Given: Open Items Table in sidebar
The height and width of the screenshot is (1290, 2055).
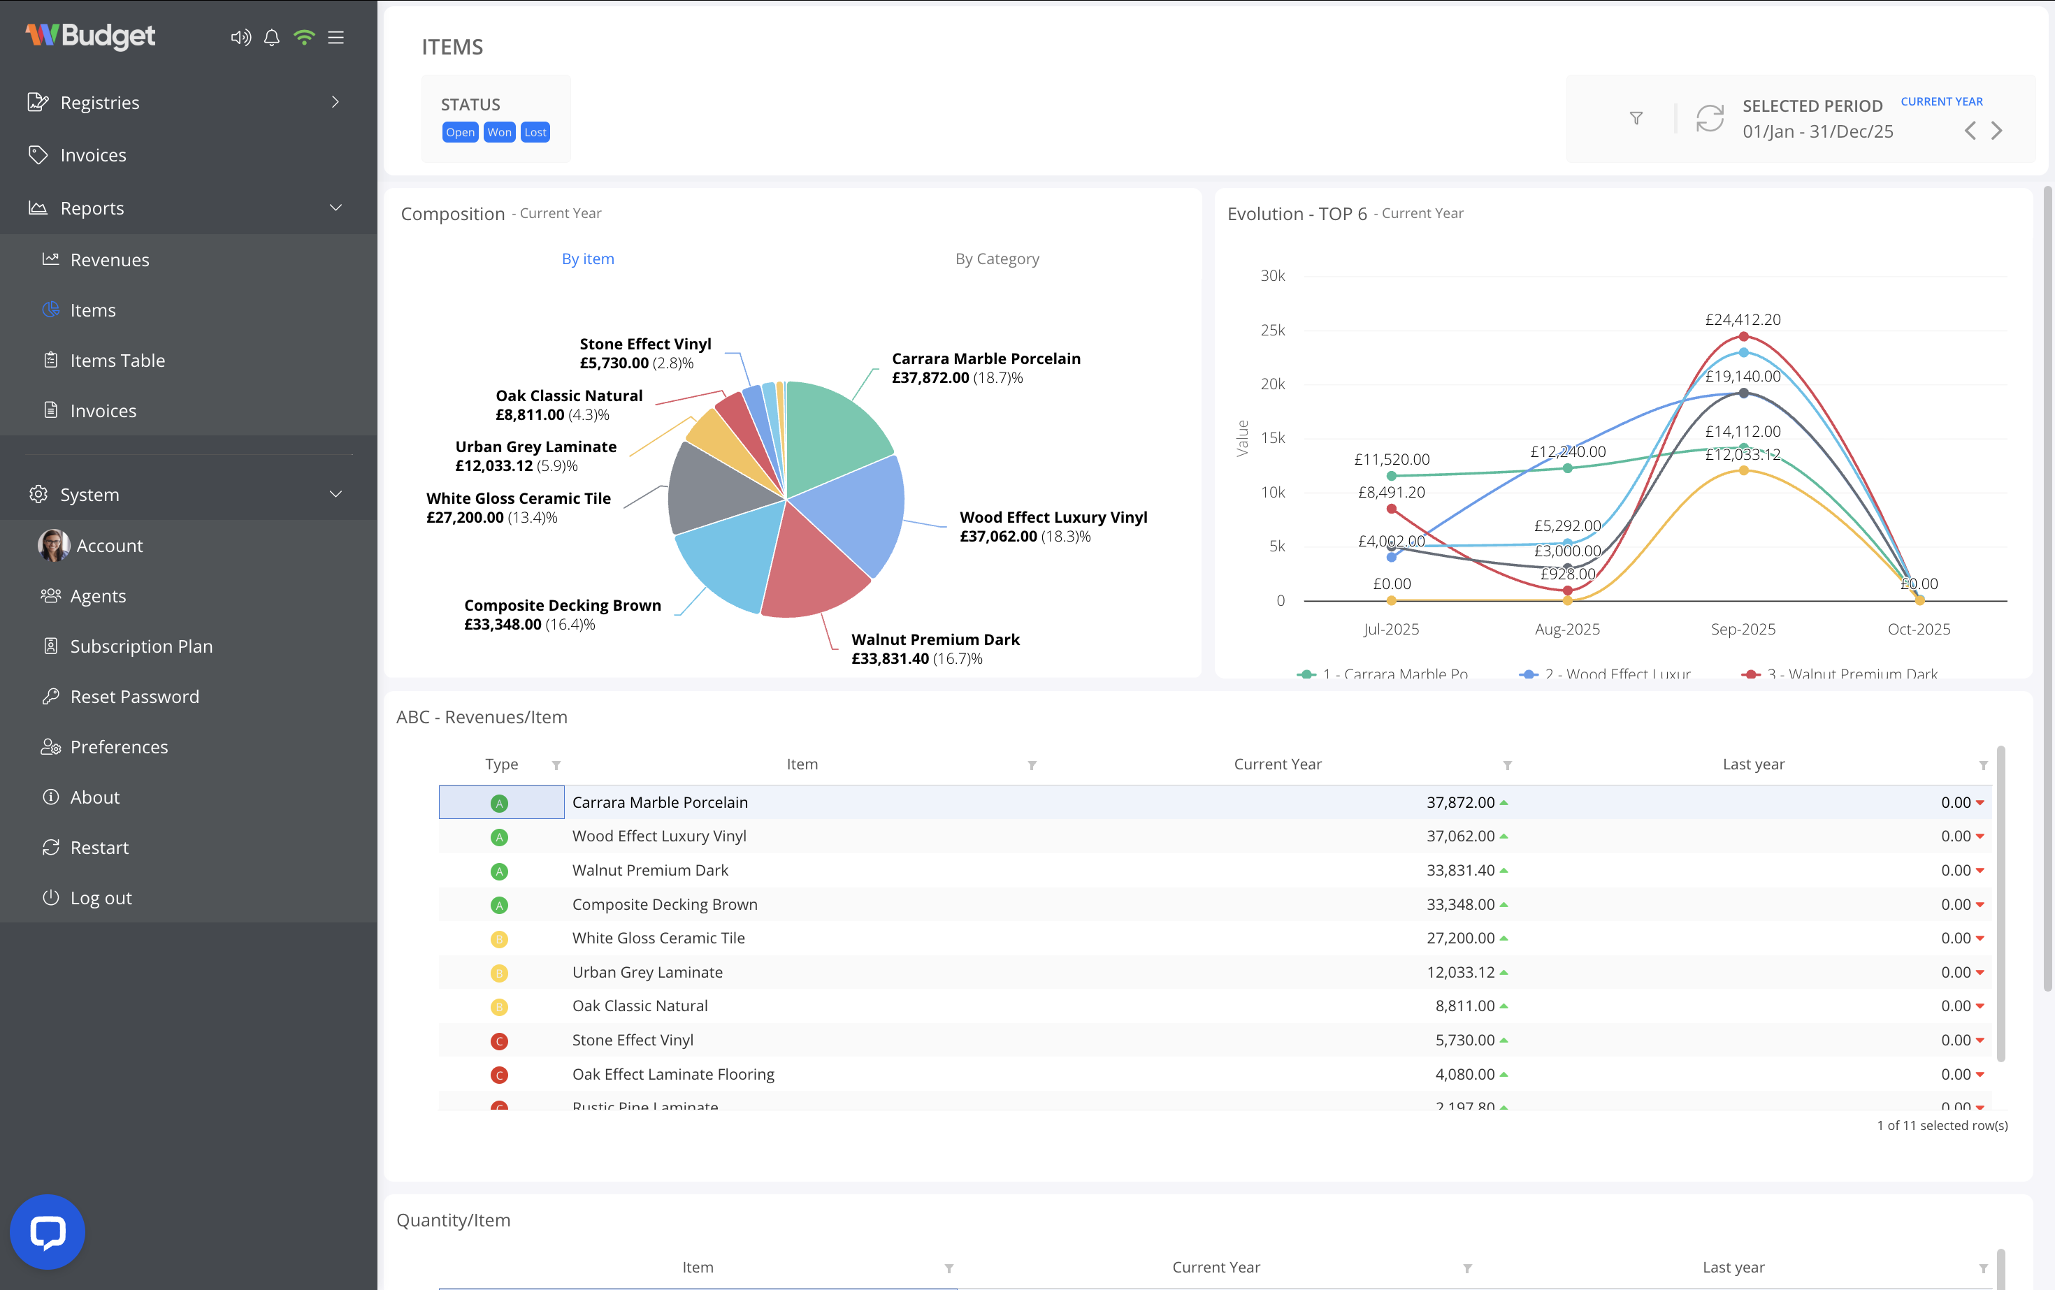Looking at the screenshot, I should (117, 360).
